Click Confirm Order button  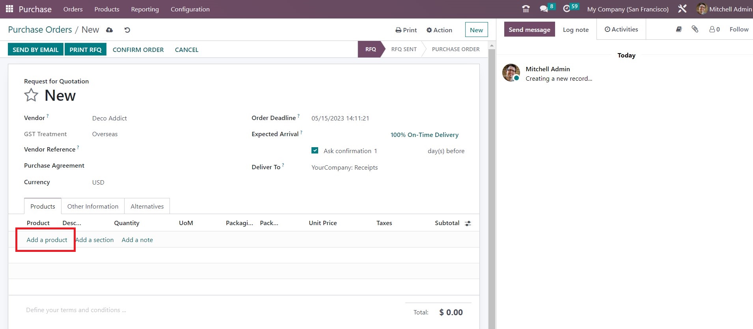(138, 50)
